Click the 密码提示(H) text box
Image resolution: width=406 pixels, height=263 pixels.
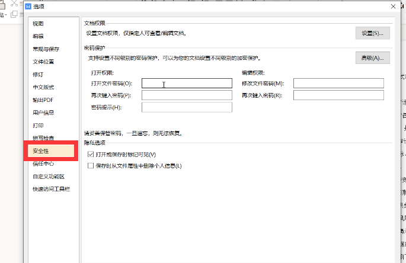187,107
